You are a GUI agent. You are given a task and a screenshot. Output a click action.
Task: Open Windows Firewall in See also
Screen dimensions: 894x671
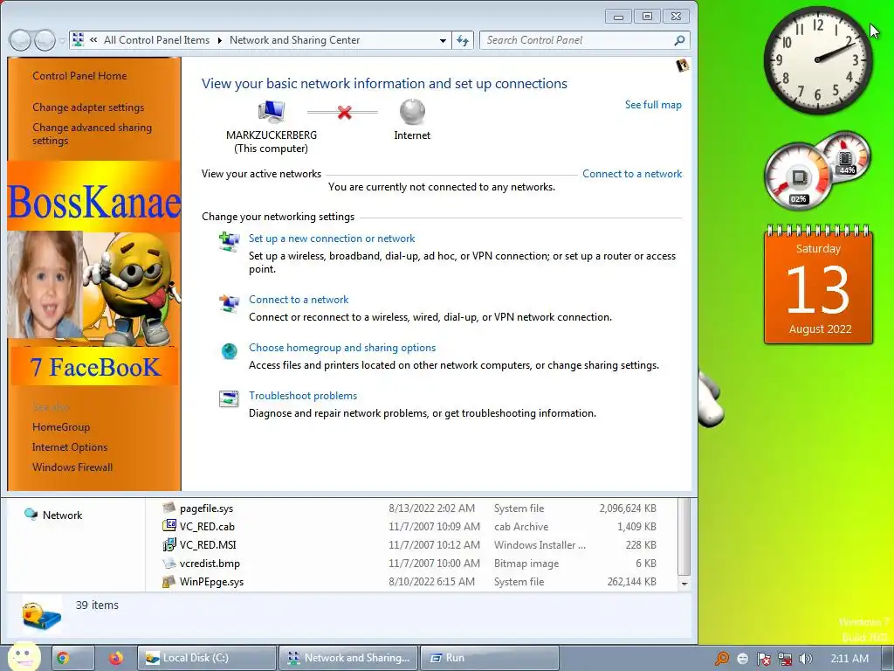click(72, 467)
